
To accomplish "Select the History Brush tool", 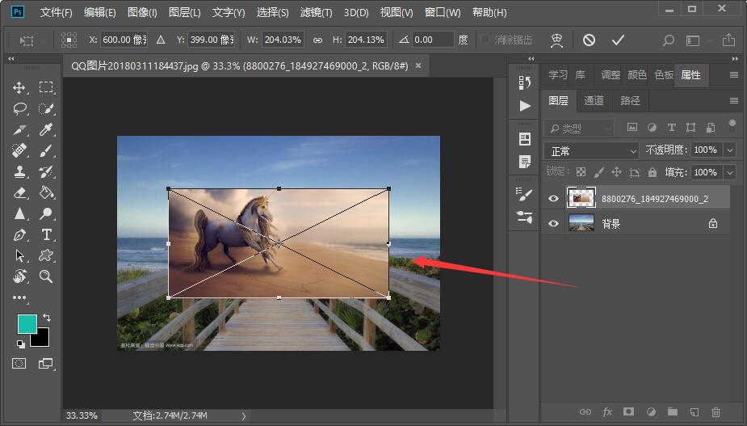I will [46, 171].
